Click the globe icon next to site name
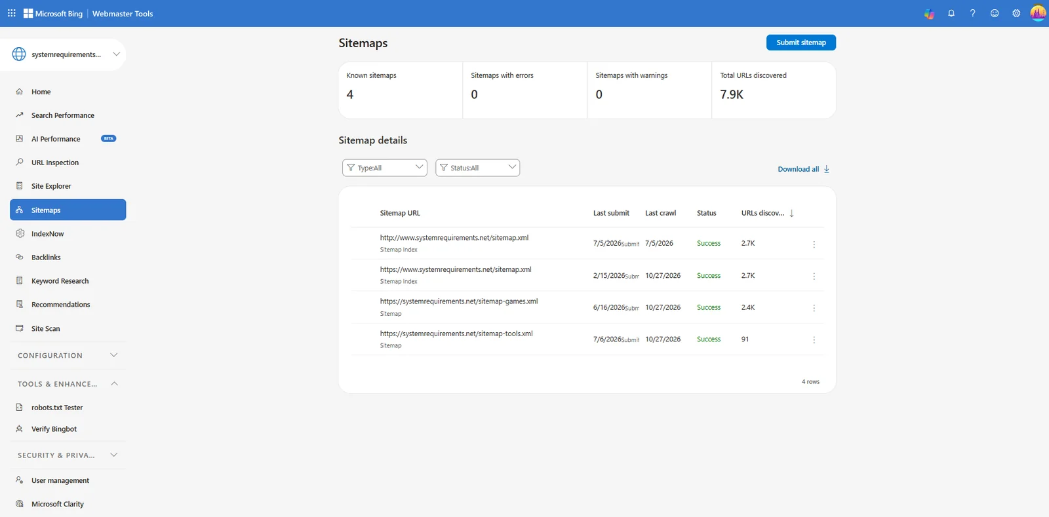This screenshot has width=1049, height=517. tap(19, 54)
